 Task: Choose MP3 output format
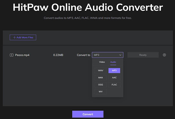114,71
